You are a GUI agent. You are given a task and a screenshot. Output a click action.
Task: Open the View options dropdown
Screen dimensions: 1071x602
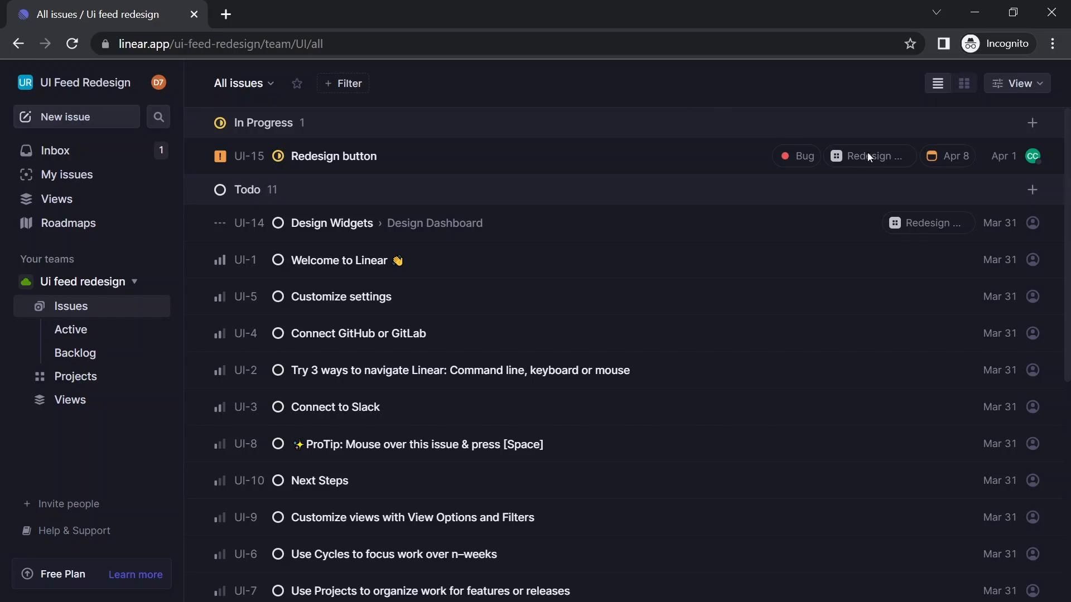1017,84
